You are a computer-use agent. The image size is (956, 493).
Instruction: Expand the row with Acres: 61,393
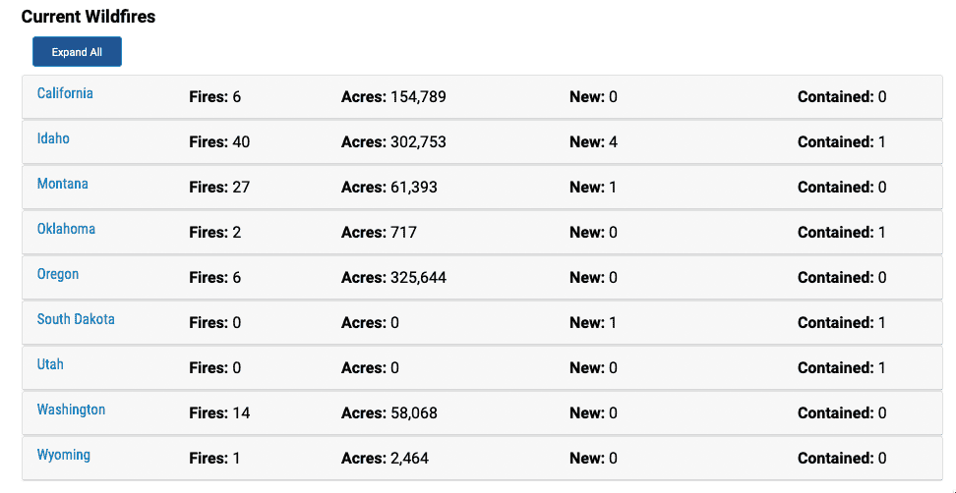[x=482, y=187]
